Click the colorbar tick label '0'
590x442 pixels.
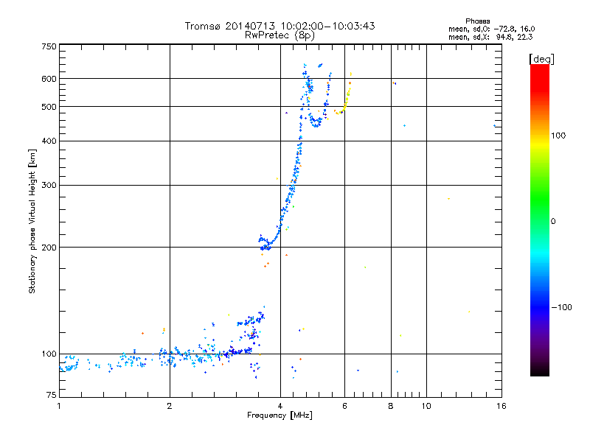pyautogui.click(x=553, y=222)
